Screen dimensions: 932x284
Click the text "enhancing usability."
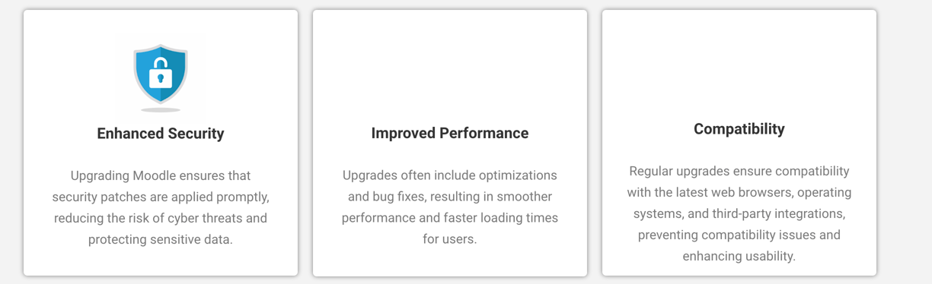click(x=739, y=256)
